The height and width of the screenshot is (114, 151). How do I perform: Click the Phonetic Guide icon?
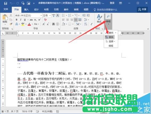coord(53,15)
